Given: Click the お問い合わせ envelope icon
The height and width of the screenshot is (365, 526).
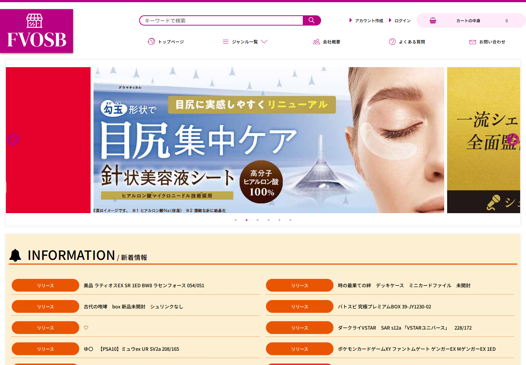Looking at the screenshot, I should (473, 42).
